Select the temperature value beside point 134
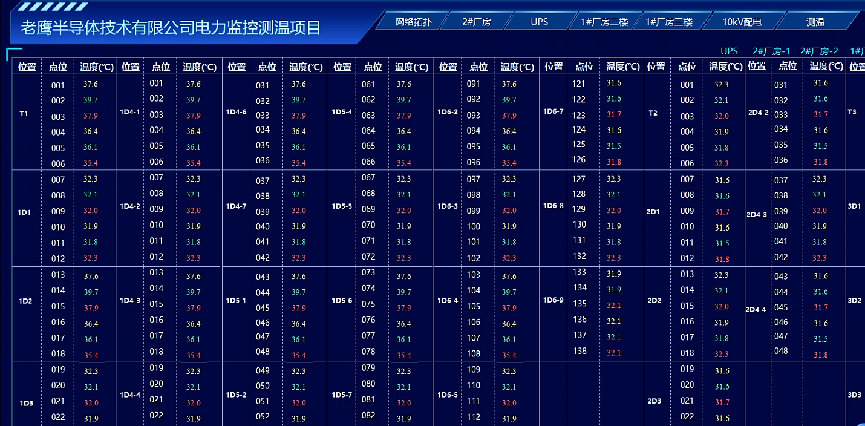The width and height of the screenshot is (865, 426). [x=614, y=289]
